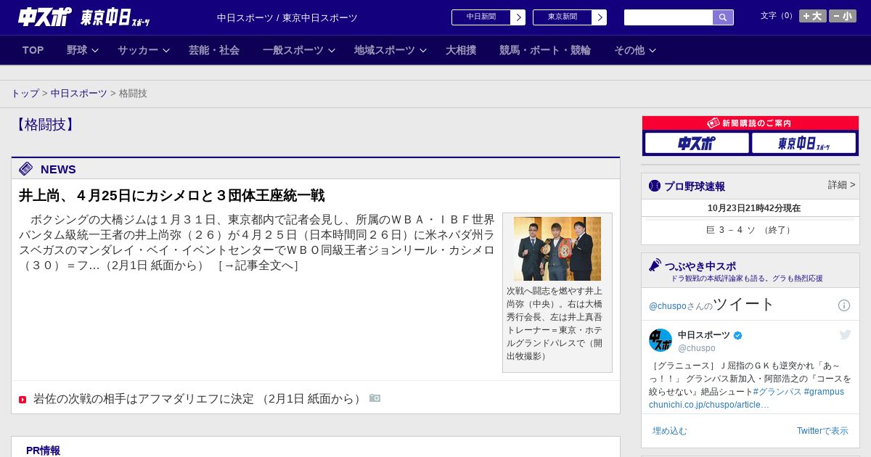
Task: Expand the その他 dropdown chevron
Action: tap(653, 51)
